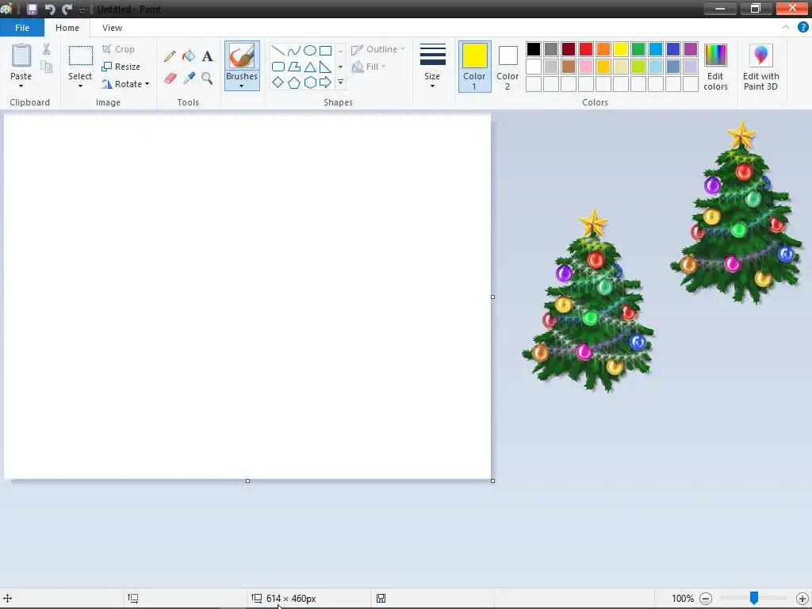This screenshot has height=609, width=812.
Task: Click the rectangular Select tool icon
Action: [x=81, y=56]
